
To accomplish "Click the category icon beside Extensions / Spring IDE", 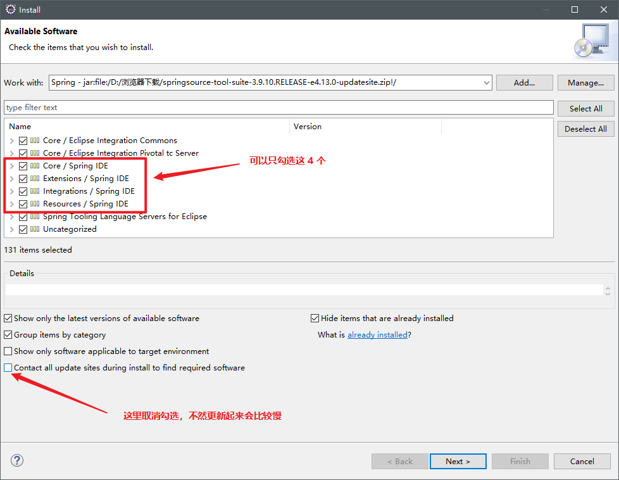I will (x=35, y=178).
